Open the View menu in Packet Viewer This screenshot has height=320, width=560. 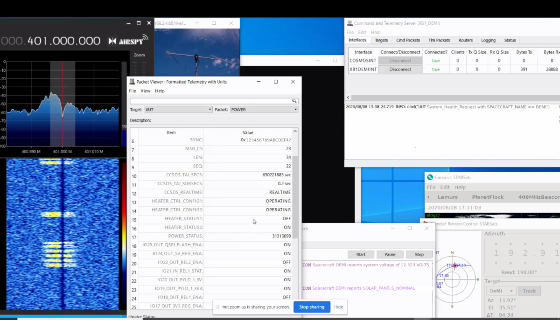click(x=146, y=91)
